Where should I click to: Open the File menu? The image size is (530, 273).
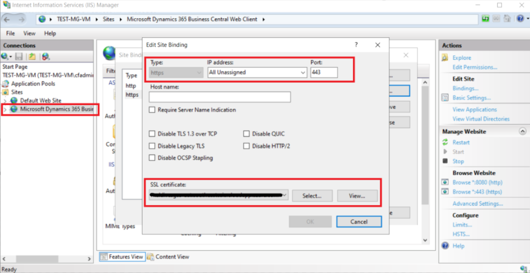tap(10, 34)
